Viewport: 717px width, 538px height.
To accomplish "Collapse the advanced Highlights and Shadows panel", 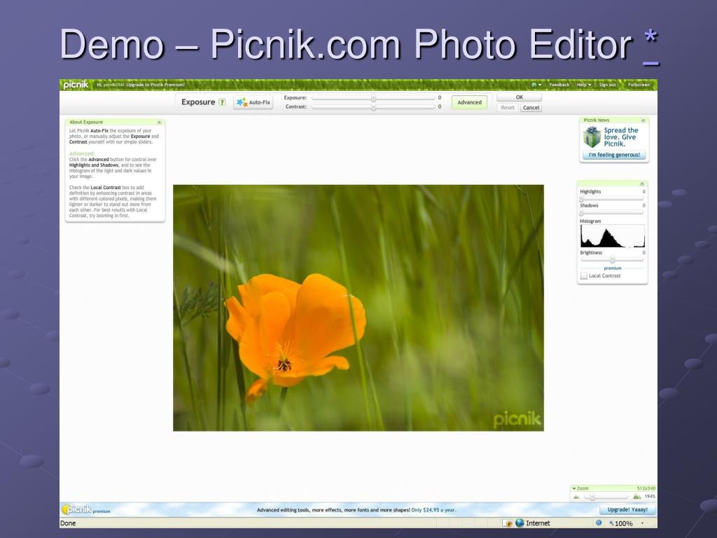I will [642, 184].
